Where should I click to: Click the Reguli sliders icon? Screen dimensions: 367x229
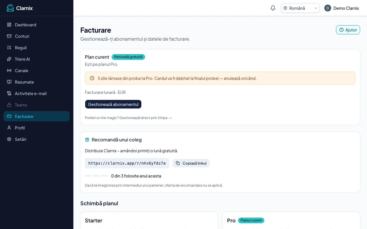9,48
